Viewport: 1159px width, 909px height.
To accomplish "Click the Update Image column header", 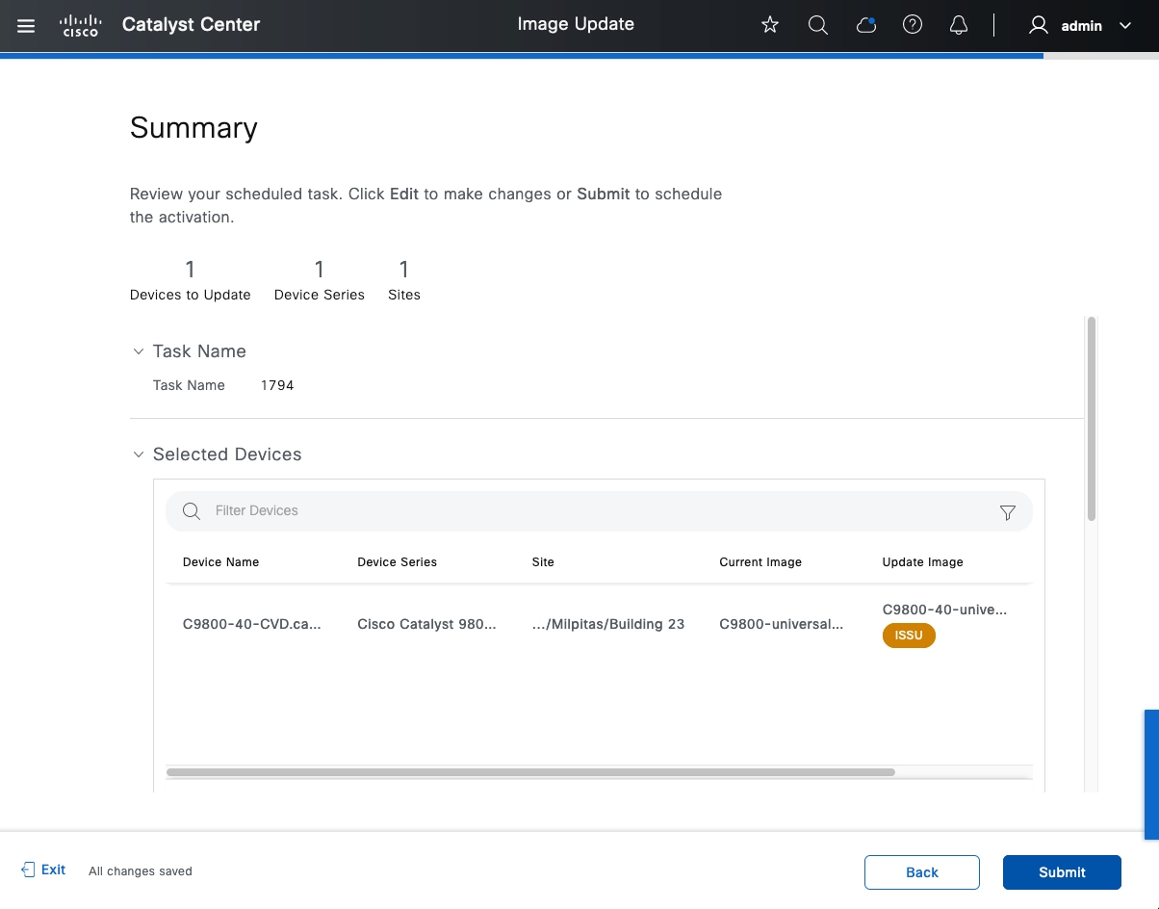I will click(x=922, y=562).
